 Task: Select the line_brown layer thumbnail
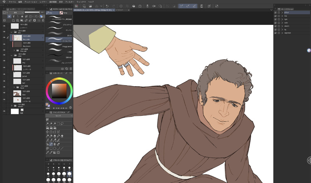17,44
